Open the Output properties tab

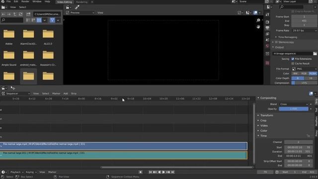pyautogui.click(x=267, y=28)
